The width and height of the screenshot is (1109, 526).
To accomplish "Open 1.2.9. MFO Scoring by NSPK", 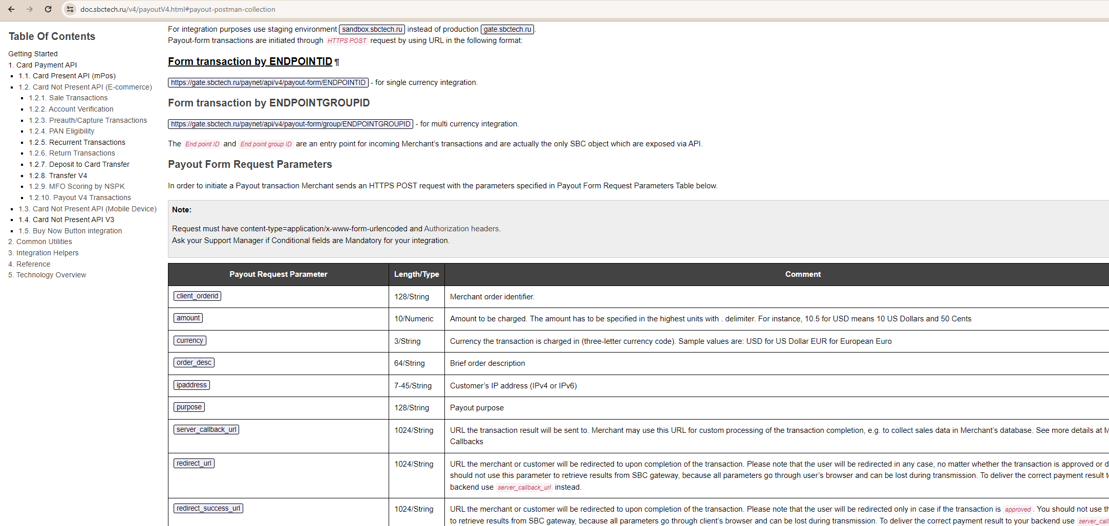I will click(77, 186).
